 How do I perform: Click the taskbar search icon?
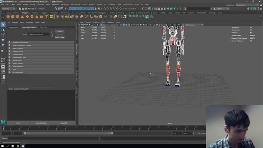click(x=7, y=146)
